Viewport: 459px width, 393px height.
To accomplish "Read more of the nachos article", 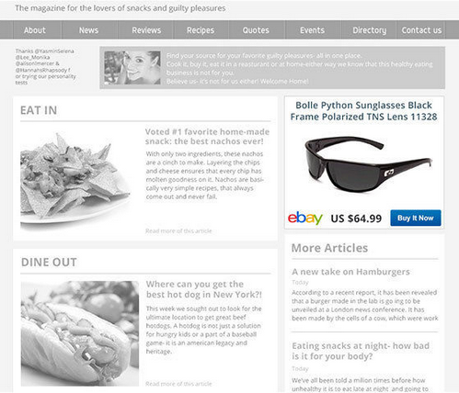I will tap(178, 230).
